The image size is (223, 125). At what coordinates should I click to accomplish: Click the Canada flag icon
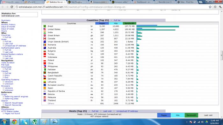45,38
